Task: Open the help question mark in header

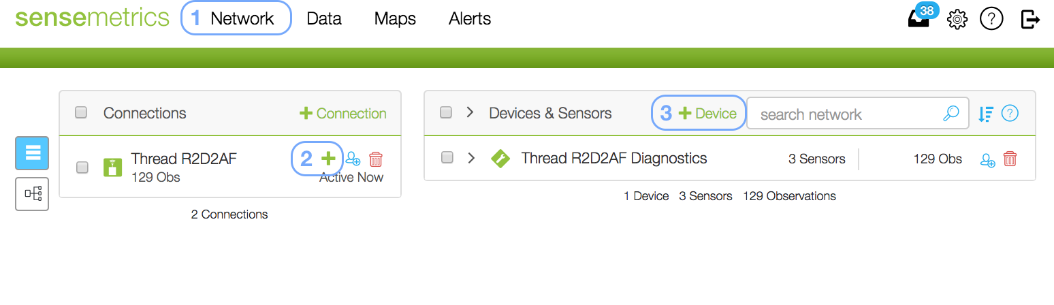Action: click(991, 20)
